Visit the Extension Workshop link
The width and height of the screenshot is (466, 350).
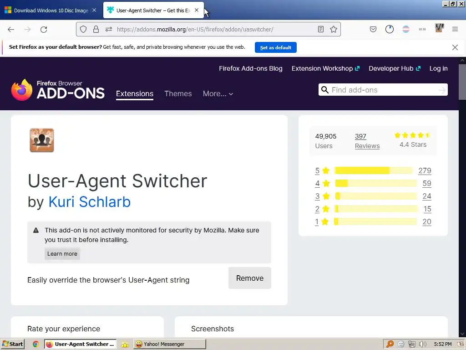(x=325, y=68)
